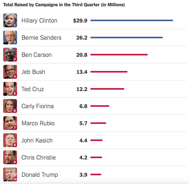
Task: Click Ben Carson's portrait photo
Action: click(x=10, y=55)
